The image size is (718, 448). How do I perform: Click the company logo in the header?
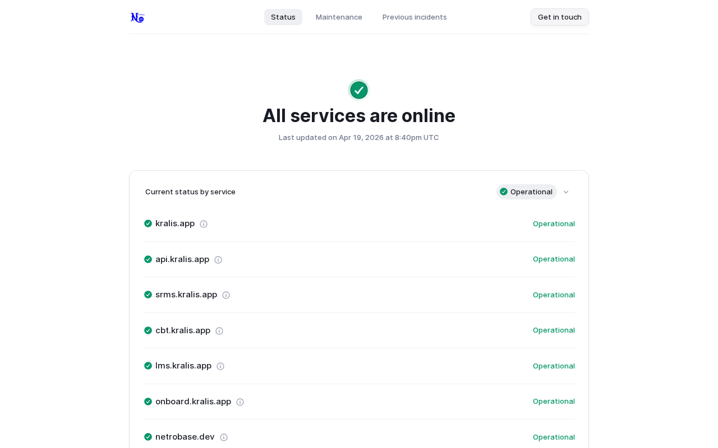(x=137, y=17)
